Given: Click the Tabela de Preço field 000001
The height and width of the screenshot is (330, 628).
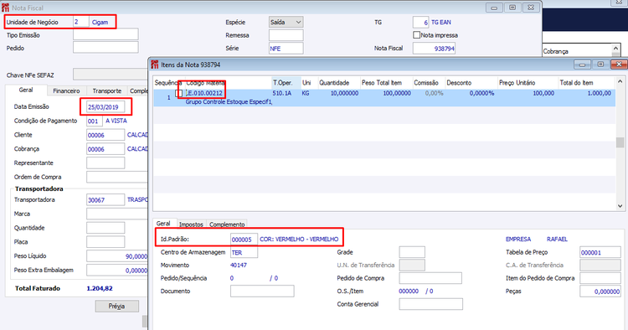Looking at the screenshot, I should tap(600, 252).
